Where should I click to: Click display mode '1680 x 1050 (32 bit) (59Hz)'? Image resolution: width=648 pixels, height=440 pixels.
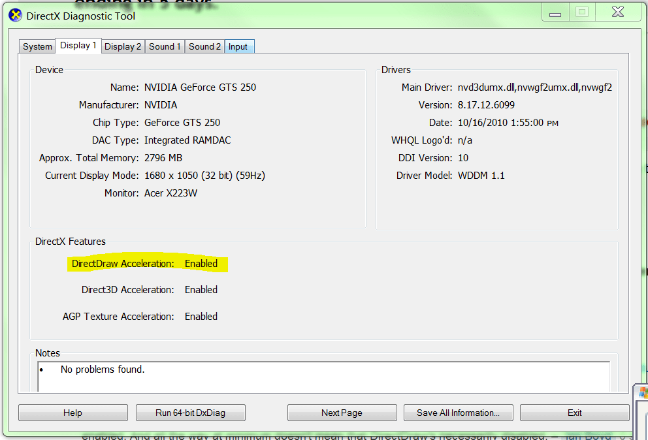[x=204, y=176]
